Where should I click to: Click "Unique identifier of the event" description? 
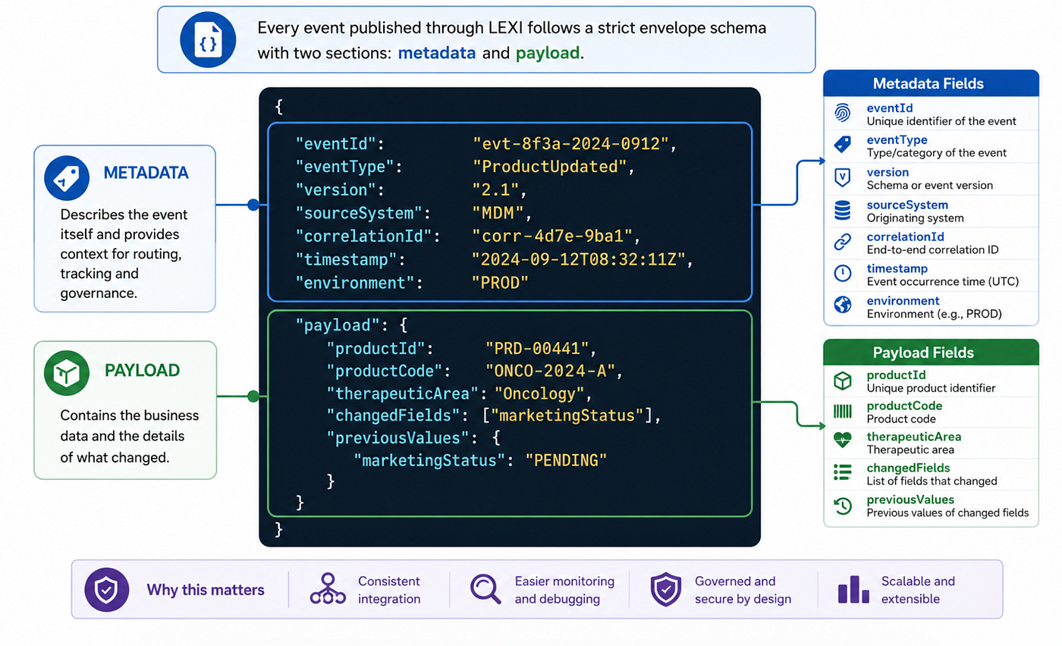(x=941, y=121)
